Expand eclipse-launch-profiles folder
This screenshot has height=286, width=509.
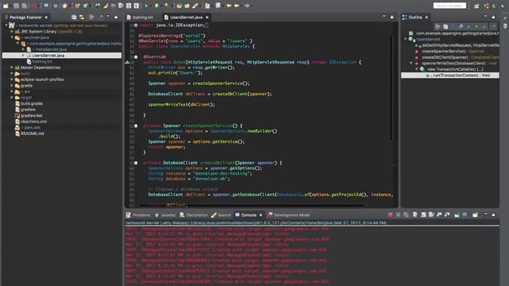point(12,79)
